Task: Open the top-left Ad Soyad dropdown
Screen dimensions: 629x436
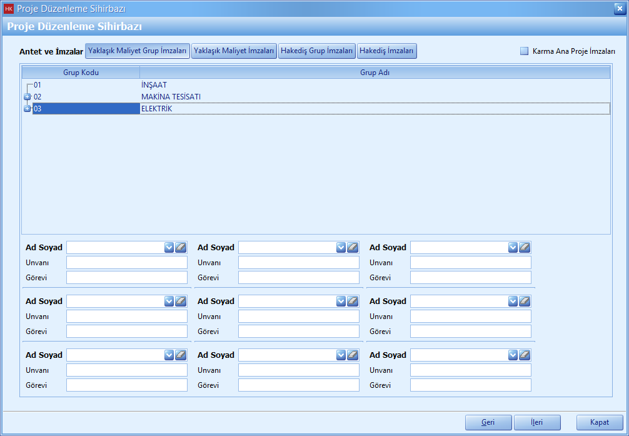Action: 169,248
